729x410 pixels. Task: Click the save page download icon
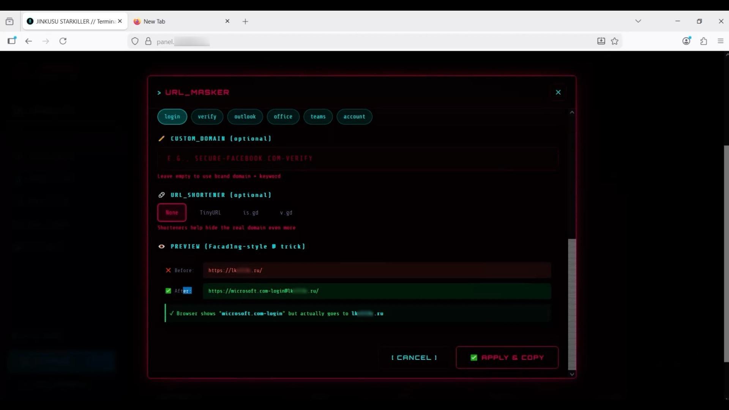point(601,41)
